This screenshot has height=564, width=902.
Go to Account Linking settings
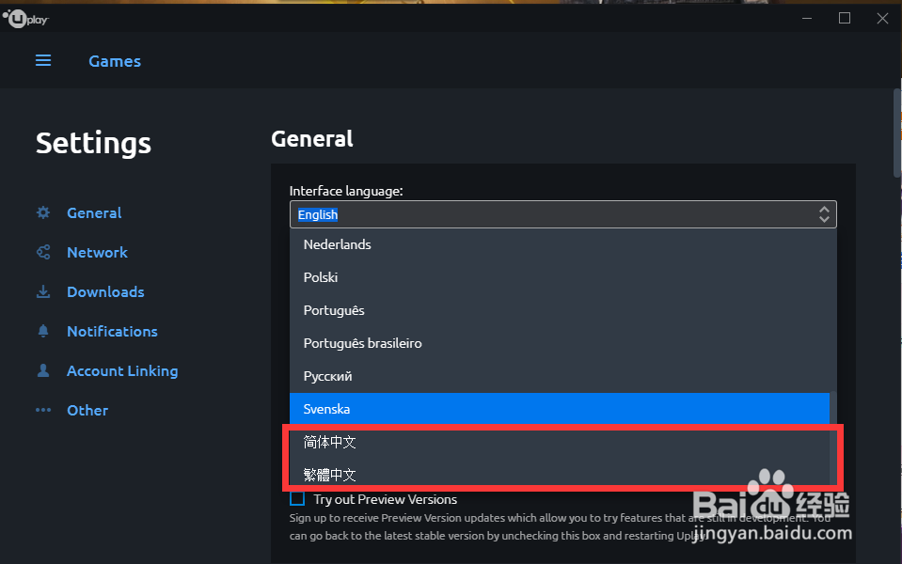pos(122,371)
